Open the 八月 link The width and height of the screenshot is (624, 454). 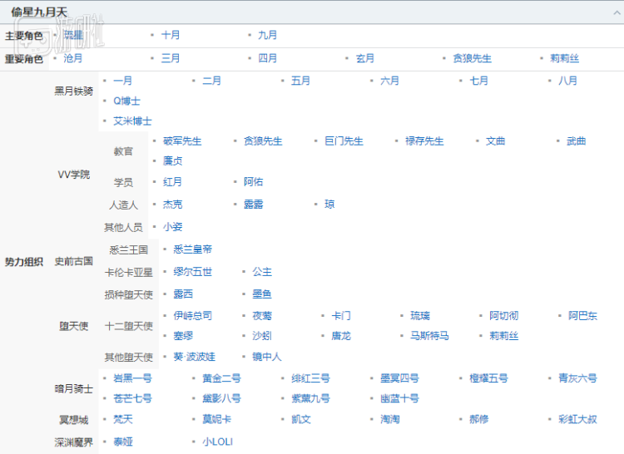point(568,81)
